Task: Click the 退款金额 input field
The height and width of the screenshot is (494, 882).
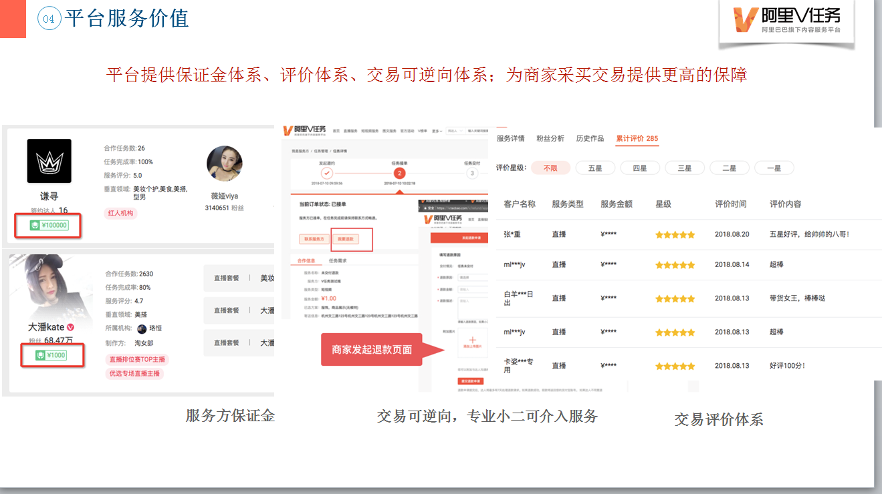Action: click(x=473, y=290)
